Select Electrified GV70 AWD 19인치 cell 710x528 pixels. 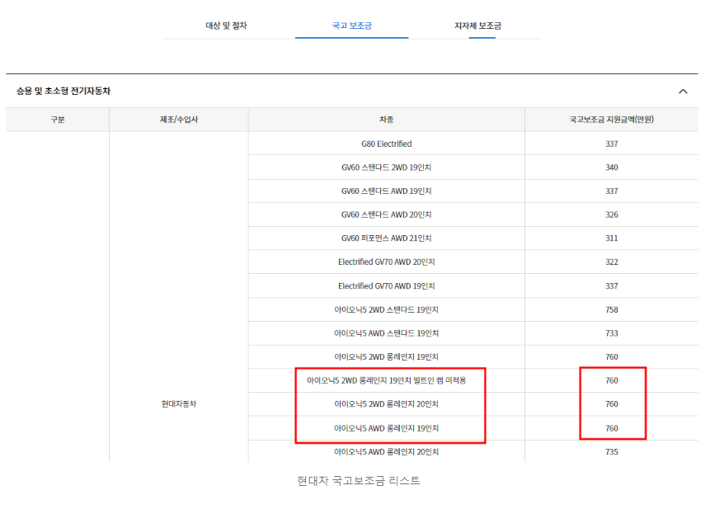tap(386, 286)
